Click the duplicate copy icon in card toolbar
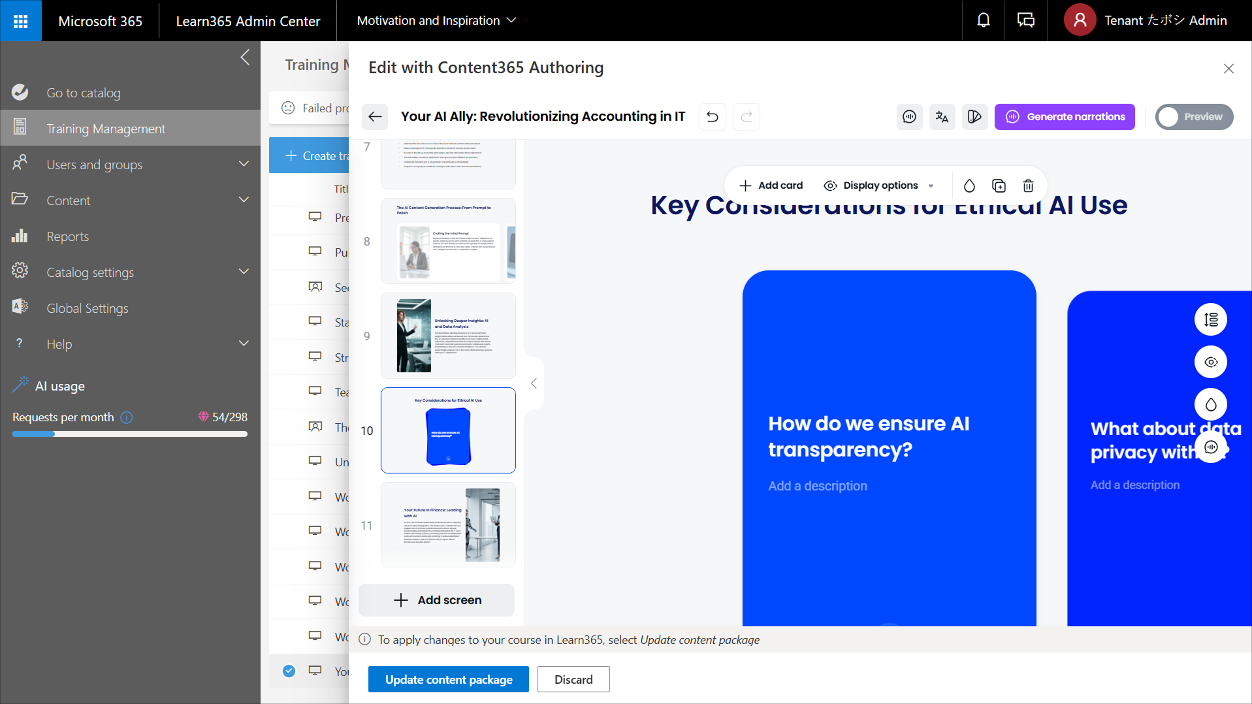This screenshot has width=1252, height=704. (999, 186)
